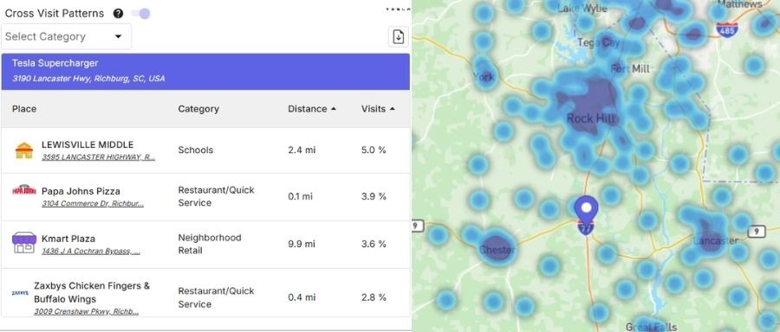Viewport: 780px width, 332px height.
Task: Select LEWISVILLE MIDDLE place name
Action: click(88, 144)
